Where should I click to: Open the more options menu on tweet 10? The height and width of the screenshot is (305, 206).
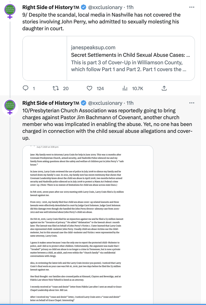coord(192,103)
